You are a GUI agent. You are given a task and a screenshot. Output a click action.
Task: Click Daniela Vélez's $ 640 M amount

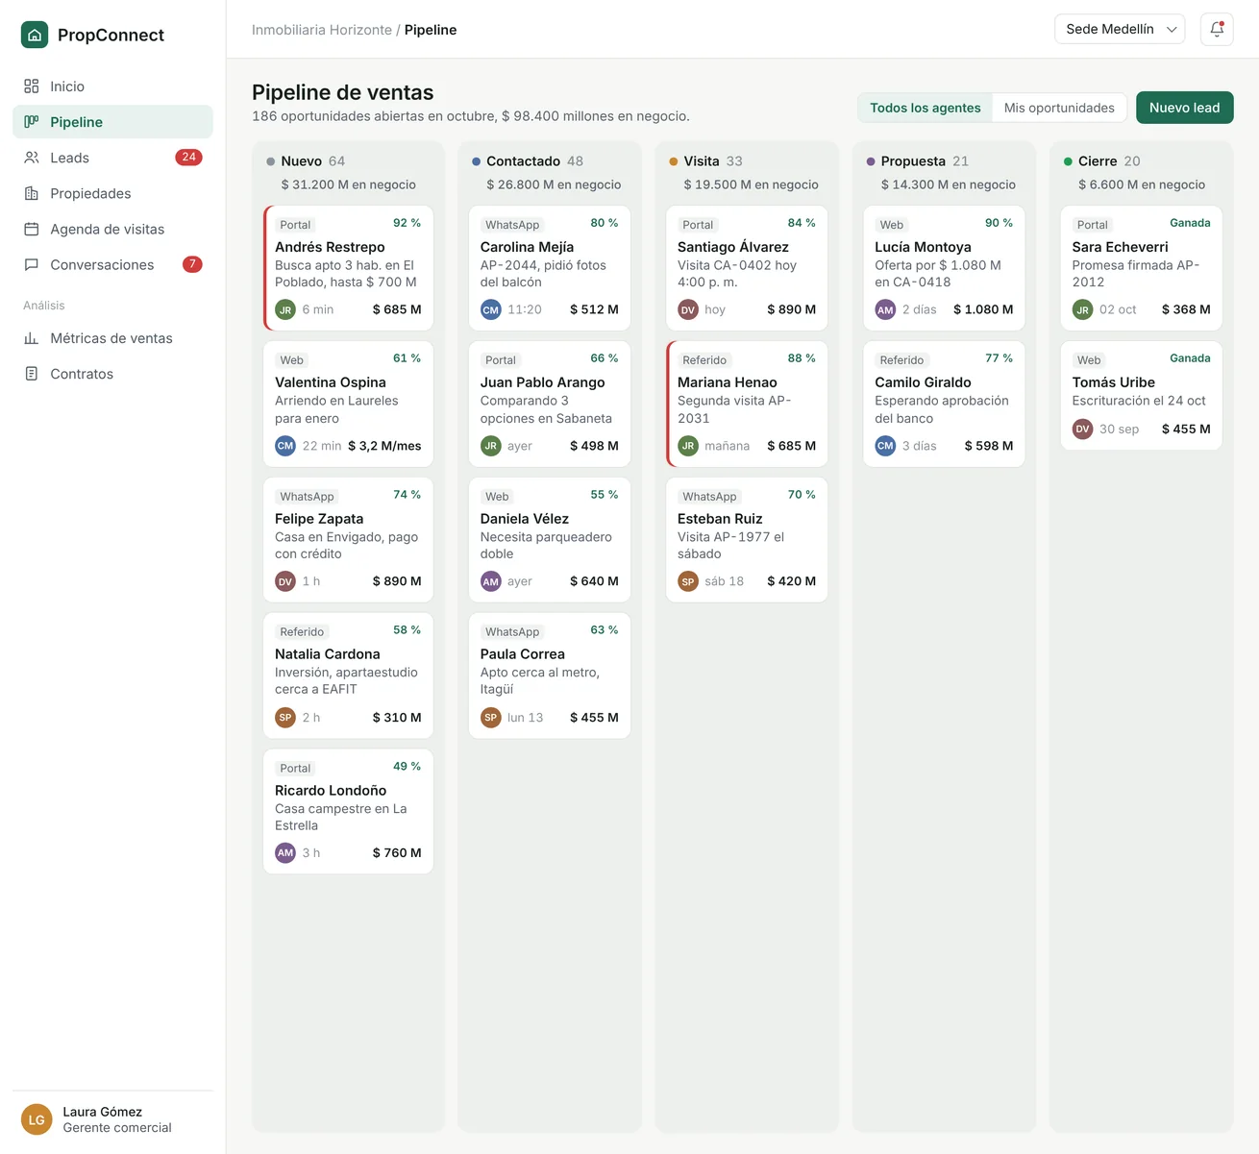tap(594, 581)
